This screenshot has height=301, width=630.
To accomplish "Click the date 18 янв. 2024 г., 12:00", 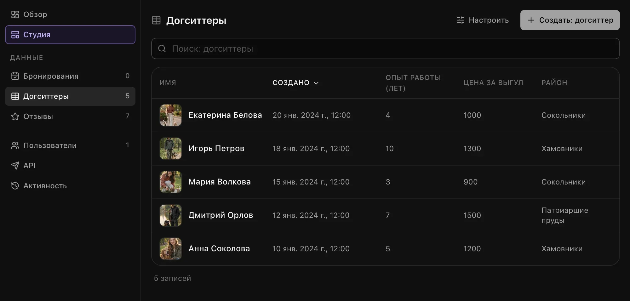I will 311,149.
